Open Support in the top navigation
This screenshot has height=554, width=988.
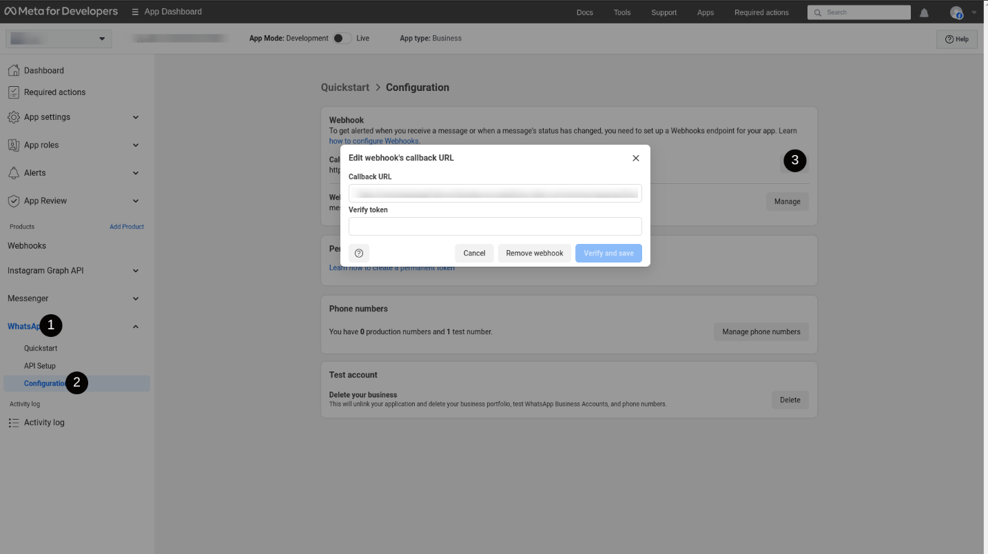[x=664, y=12]
